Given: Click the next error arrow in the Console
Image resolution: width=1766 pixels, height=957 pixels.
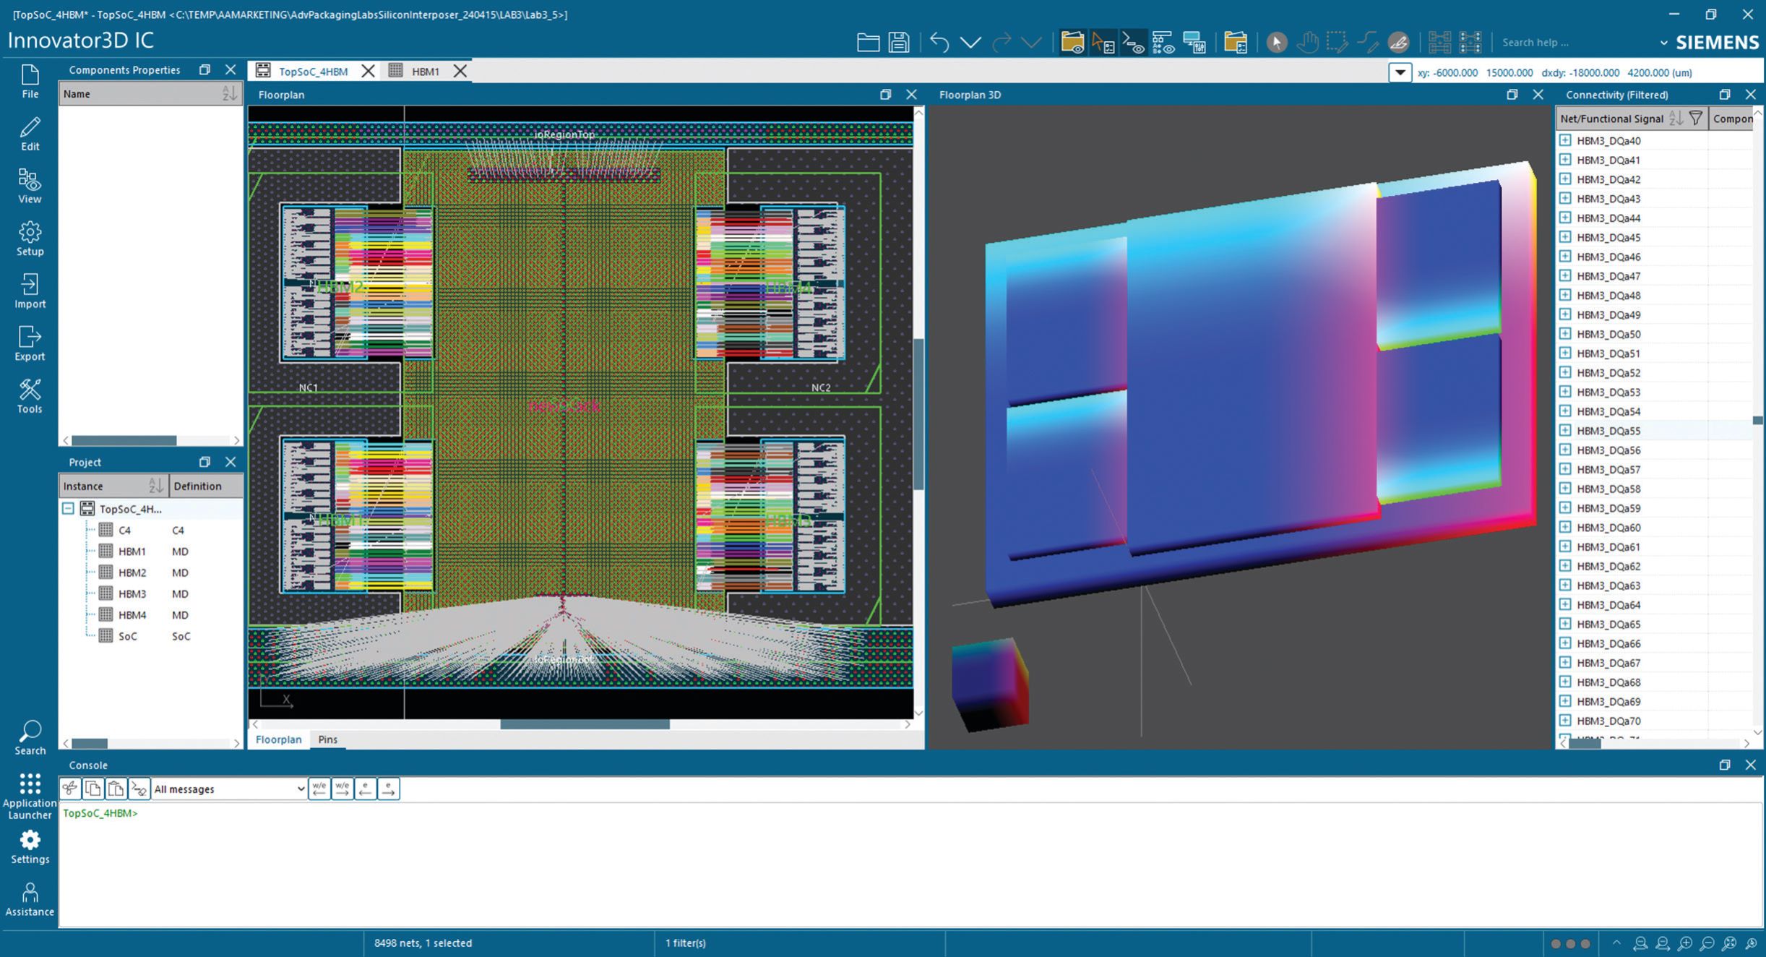Looking at the screenshot, I should (x=389, y=789).
